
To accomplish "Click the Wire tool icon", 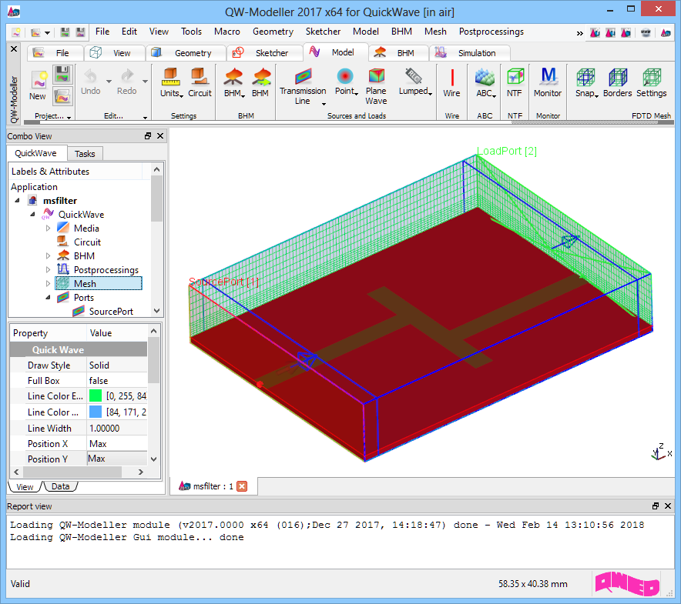I will [x=451, y=78].
